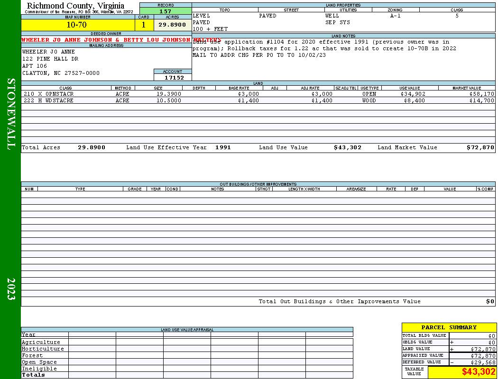Click the Zoning value A-1
The height and width of the screenshot is (379, 498).
[x=396, y=16]
